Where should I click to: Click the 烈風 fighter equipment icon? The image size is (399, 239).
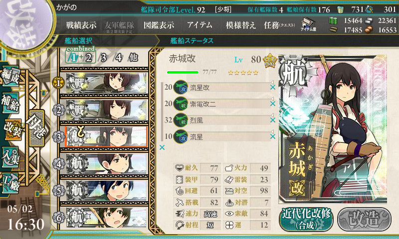181,120
